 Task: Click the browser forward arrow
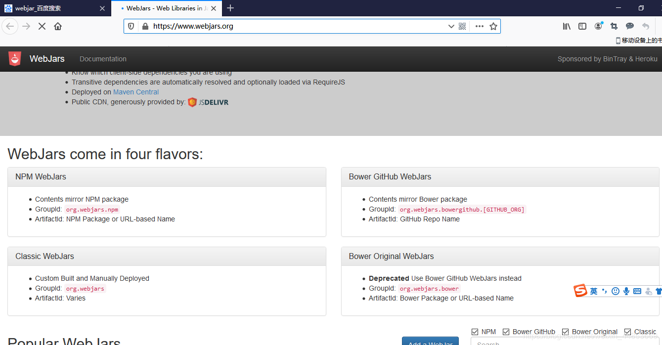click(26, 26)
